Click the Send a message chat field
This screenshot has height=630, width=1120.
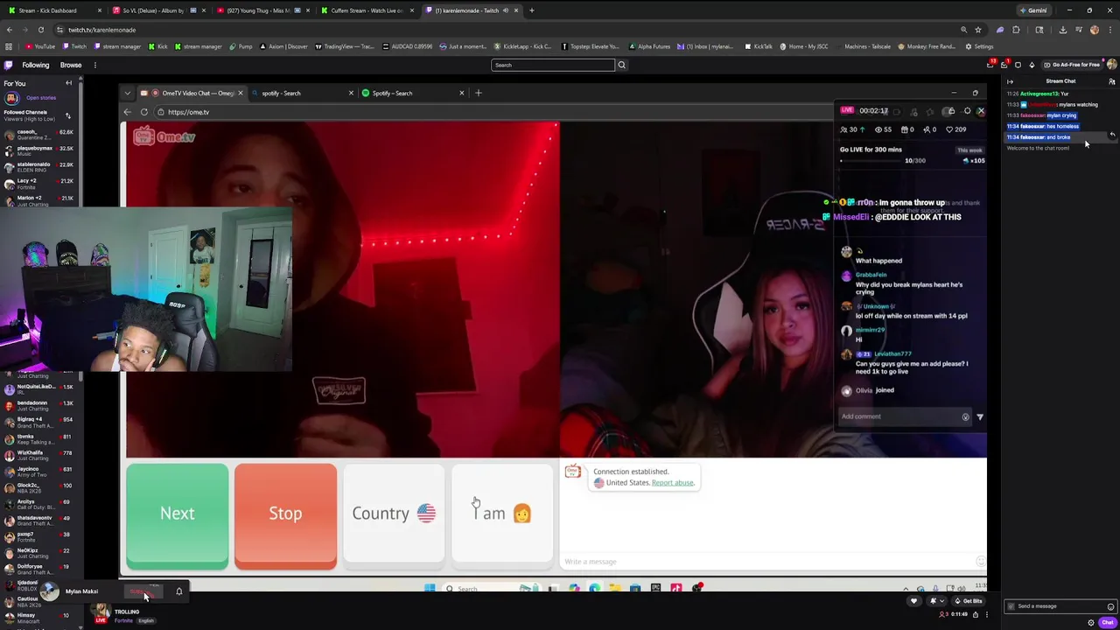[1059, 605]
